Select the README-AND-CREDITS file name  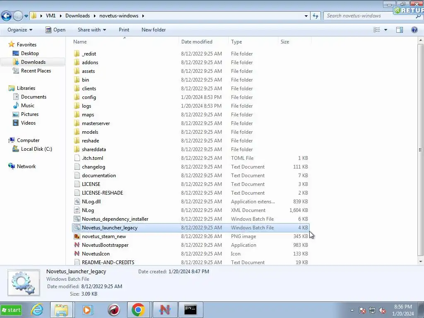108,262
